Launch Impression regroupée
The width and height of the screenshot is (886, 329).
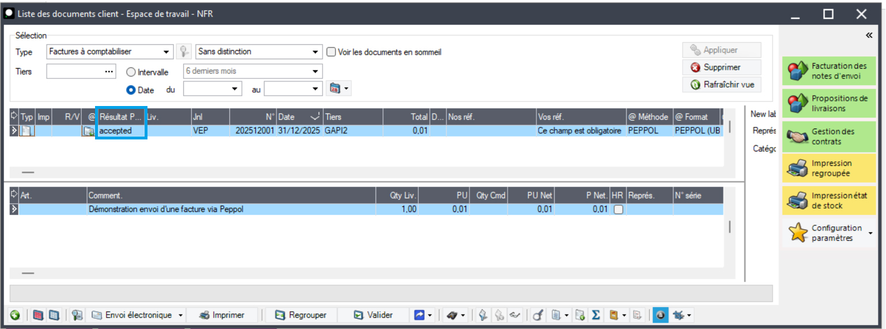click(829, 169)
